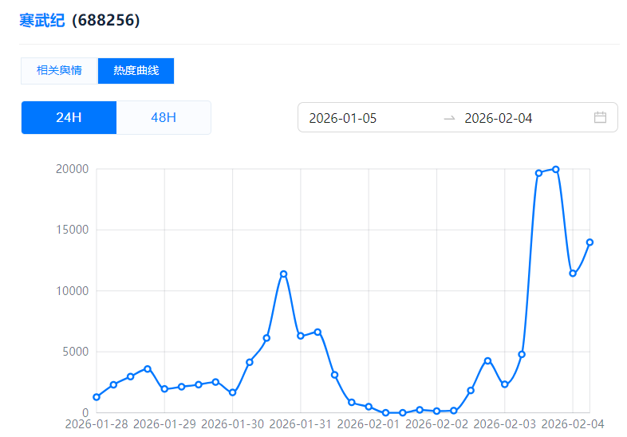Click the first data point at 2026-01-28
This screenshot has width=627, height=437.
[x=97, y=397]
